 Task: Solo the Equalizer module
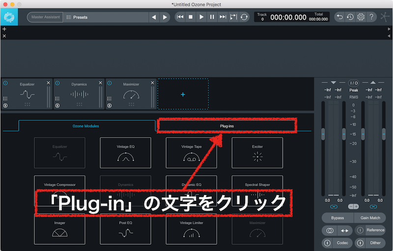[x=5, y=106]
